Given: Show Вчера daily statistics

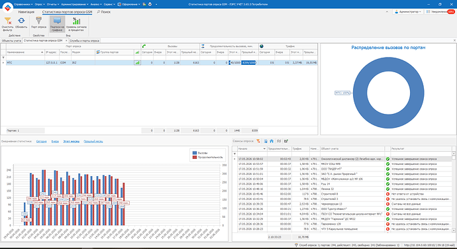Looking at the screenshot, I should tap(55, 142).
